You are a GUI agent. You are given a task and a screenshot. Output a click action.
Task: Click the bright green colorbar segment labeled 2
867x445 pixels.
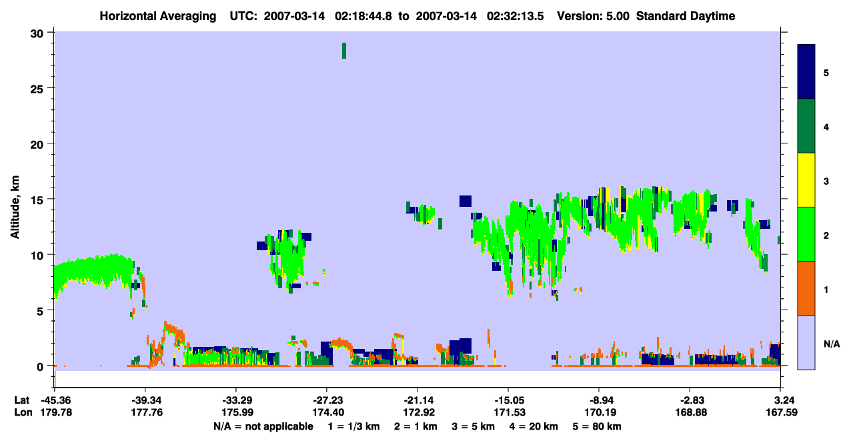click(x=806, y=234)
